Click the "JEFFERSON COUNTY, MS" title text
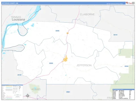This screenshot has width=136, height=102. pos(10,3)
